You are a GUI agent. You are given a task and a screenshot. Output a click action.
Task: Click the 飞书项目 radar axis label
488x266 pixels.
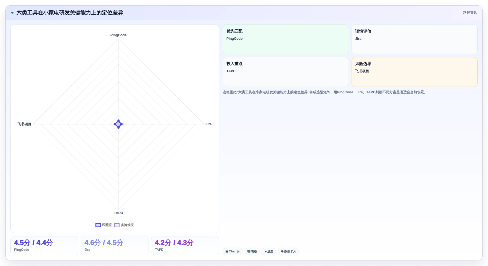pyautogui.click(x=24, y=124)
